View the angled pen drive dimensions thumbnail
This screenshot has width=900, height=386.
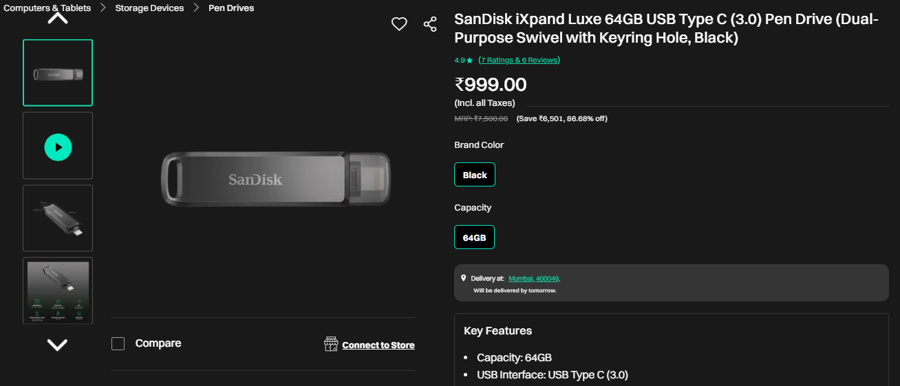[58, 218]
